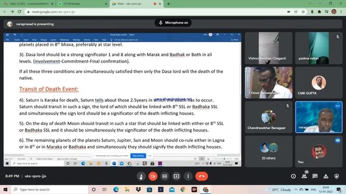
Task: Leave call with red hang-up button
Action: pos(202,176)
